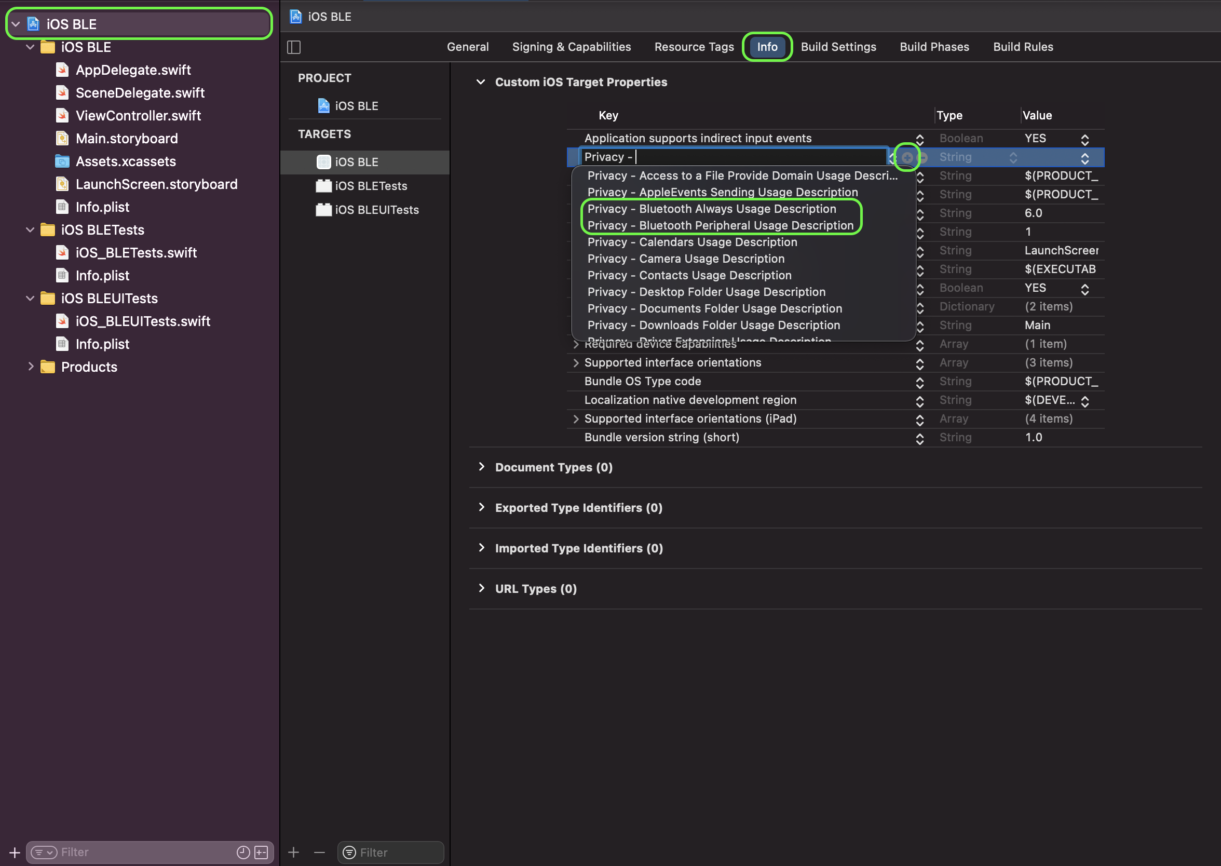Collapse the iOS BLE folder group
The height and width of the screenshot is (866, 1221).
pos(31,47)
